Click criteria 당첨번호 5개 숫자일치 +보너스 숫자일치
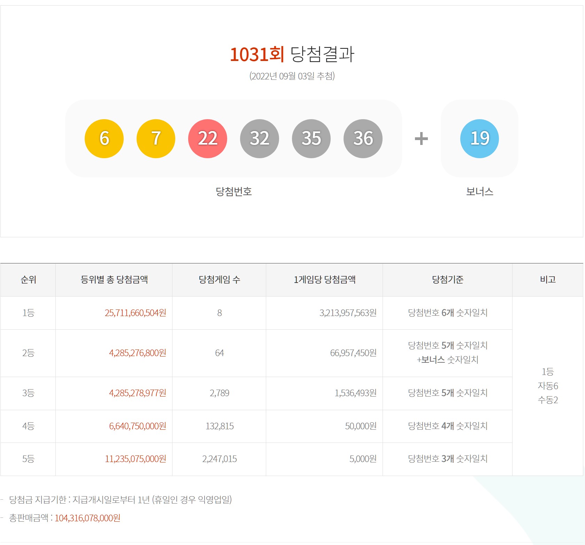Viewport: 585px width, 545px height. [448, 353]
